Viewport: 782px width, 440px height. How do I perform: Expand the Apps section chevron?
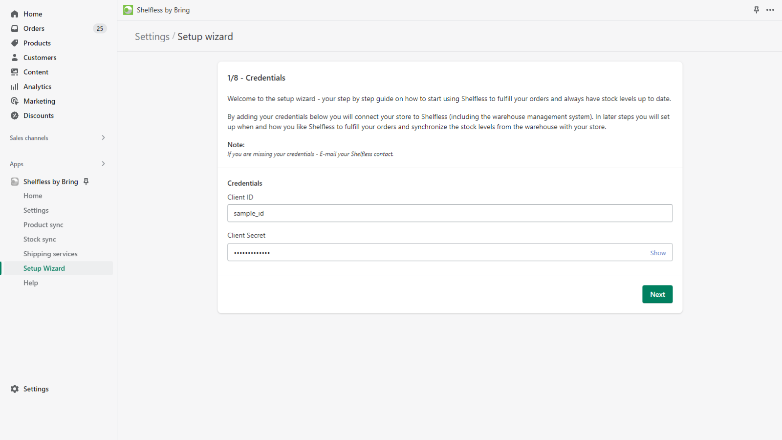103,164
